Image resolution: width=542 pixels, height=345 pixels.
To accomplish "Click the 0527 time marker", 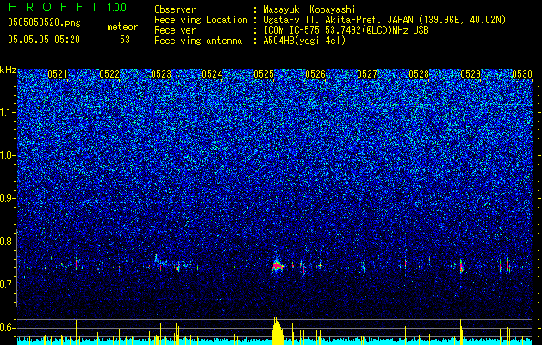I will click(x=367, y=74).
